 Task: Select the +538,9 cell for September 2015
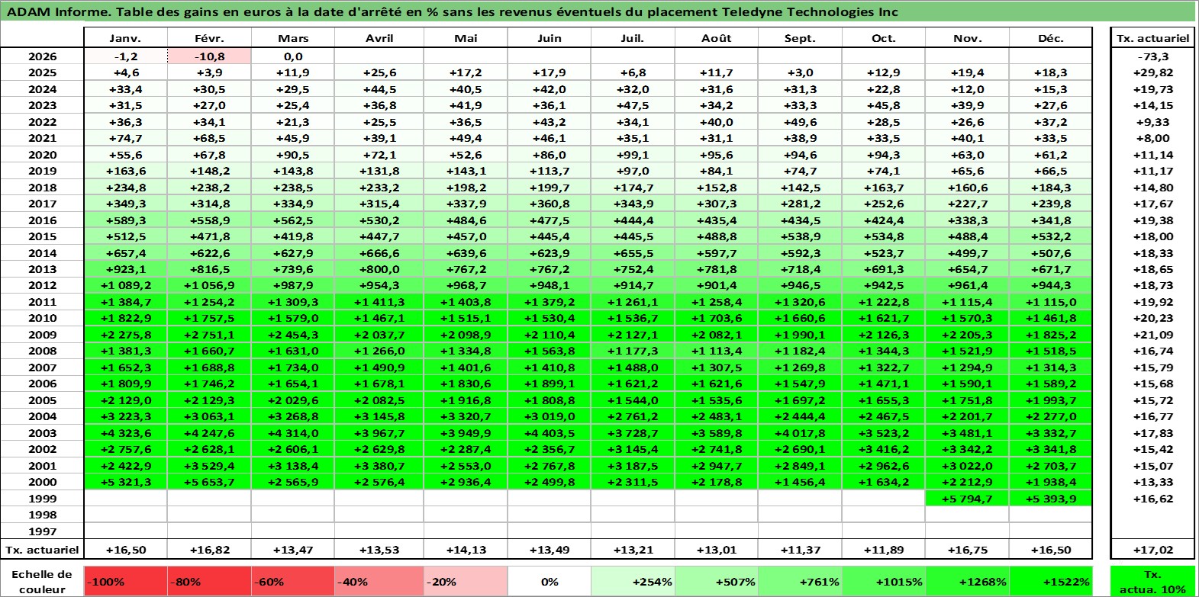pyautogui.click(x=800, y=236)
